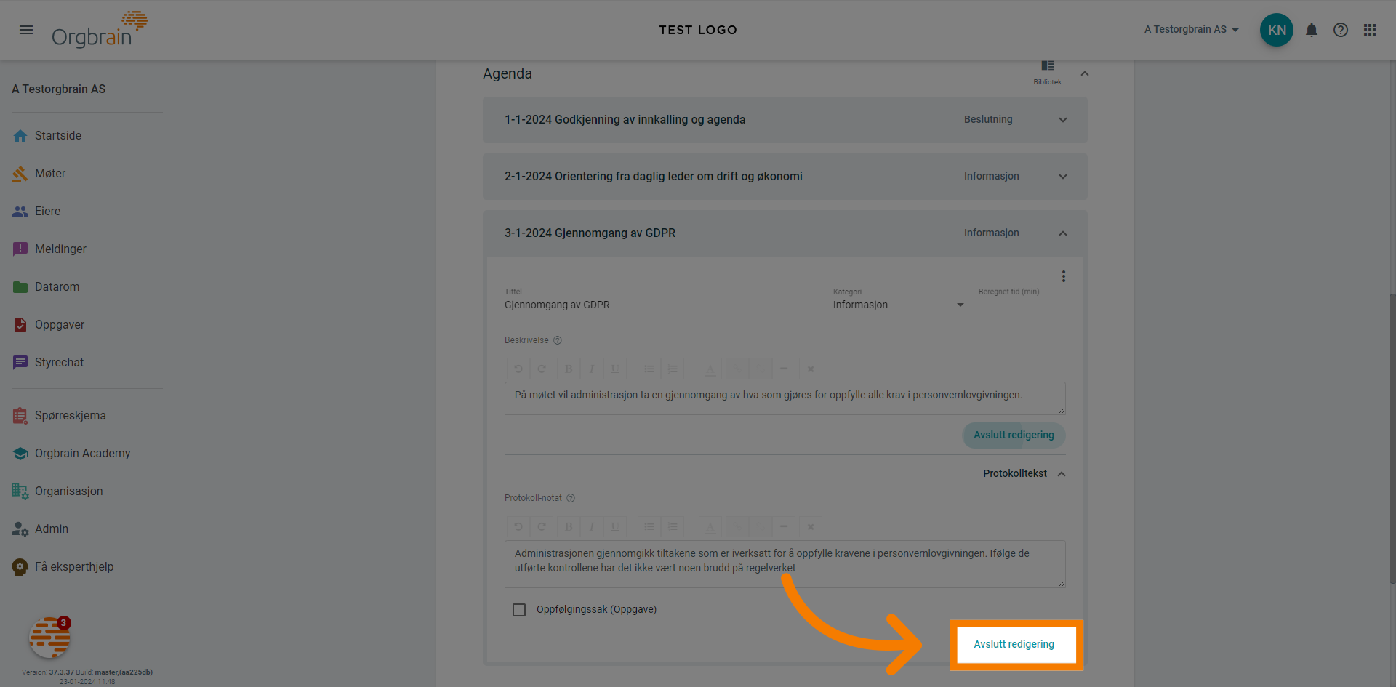This screenshot has height=687, width=1396.
Task: Open the apps grid launcher
Action: click(x=1370, y=30)
